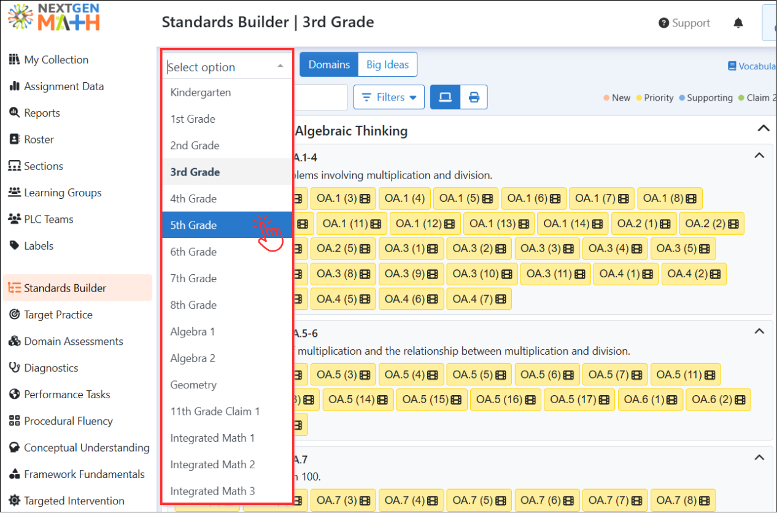The width and height of the screenshot is (777, 513).
Task: Open My Collection in sidebar
Action: point(49,60)
